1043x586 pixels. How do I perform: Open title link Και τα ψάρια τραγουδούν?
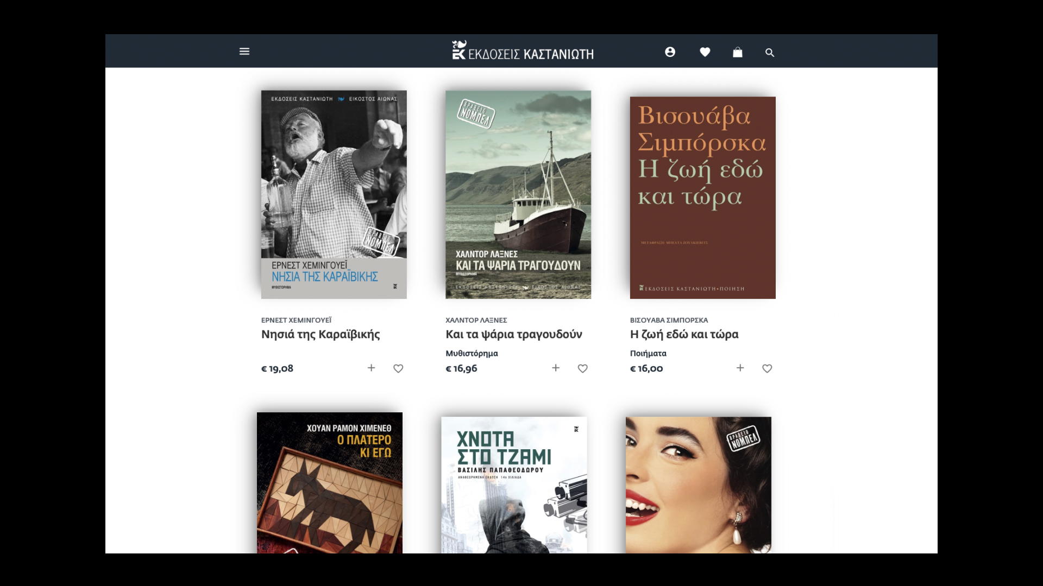tap(514, 334)
